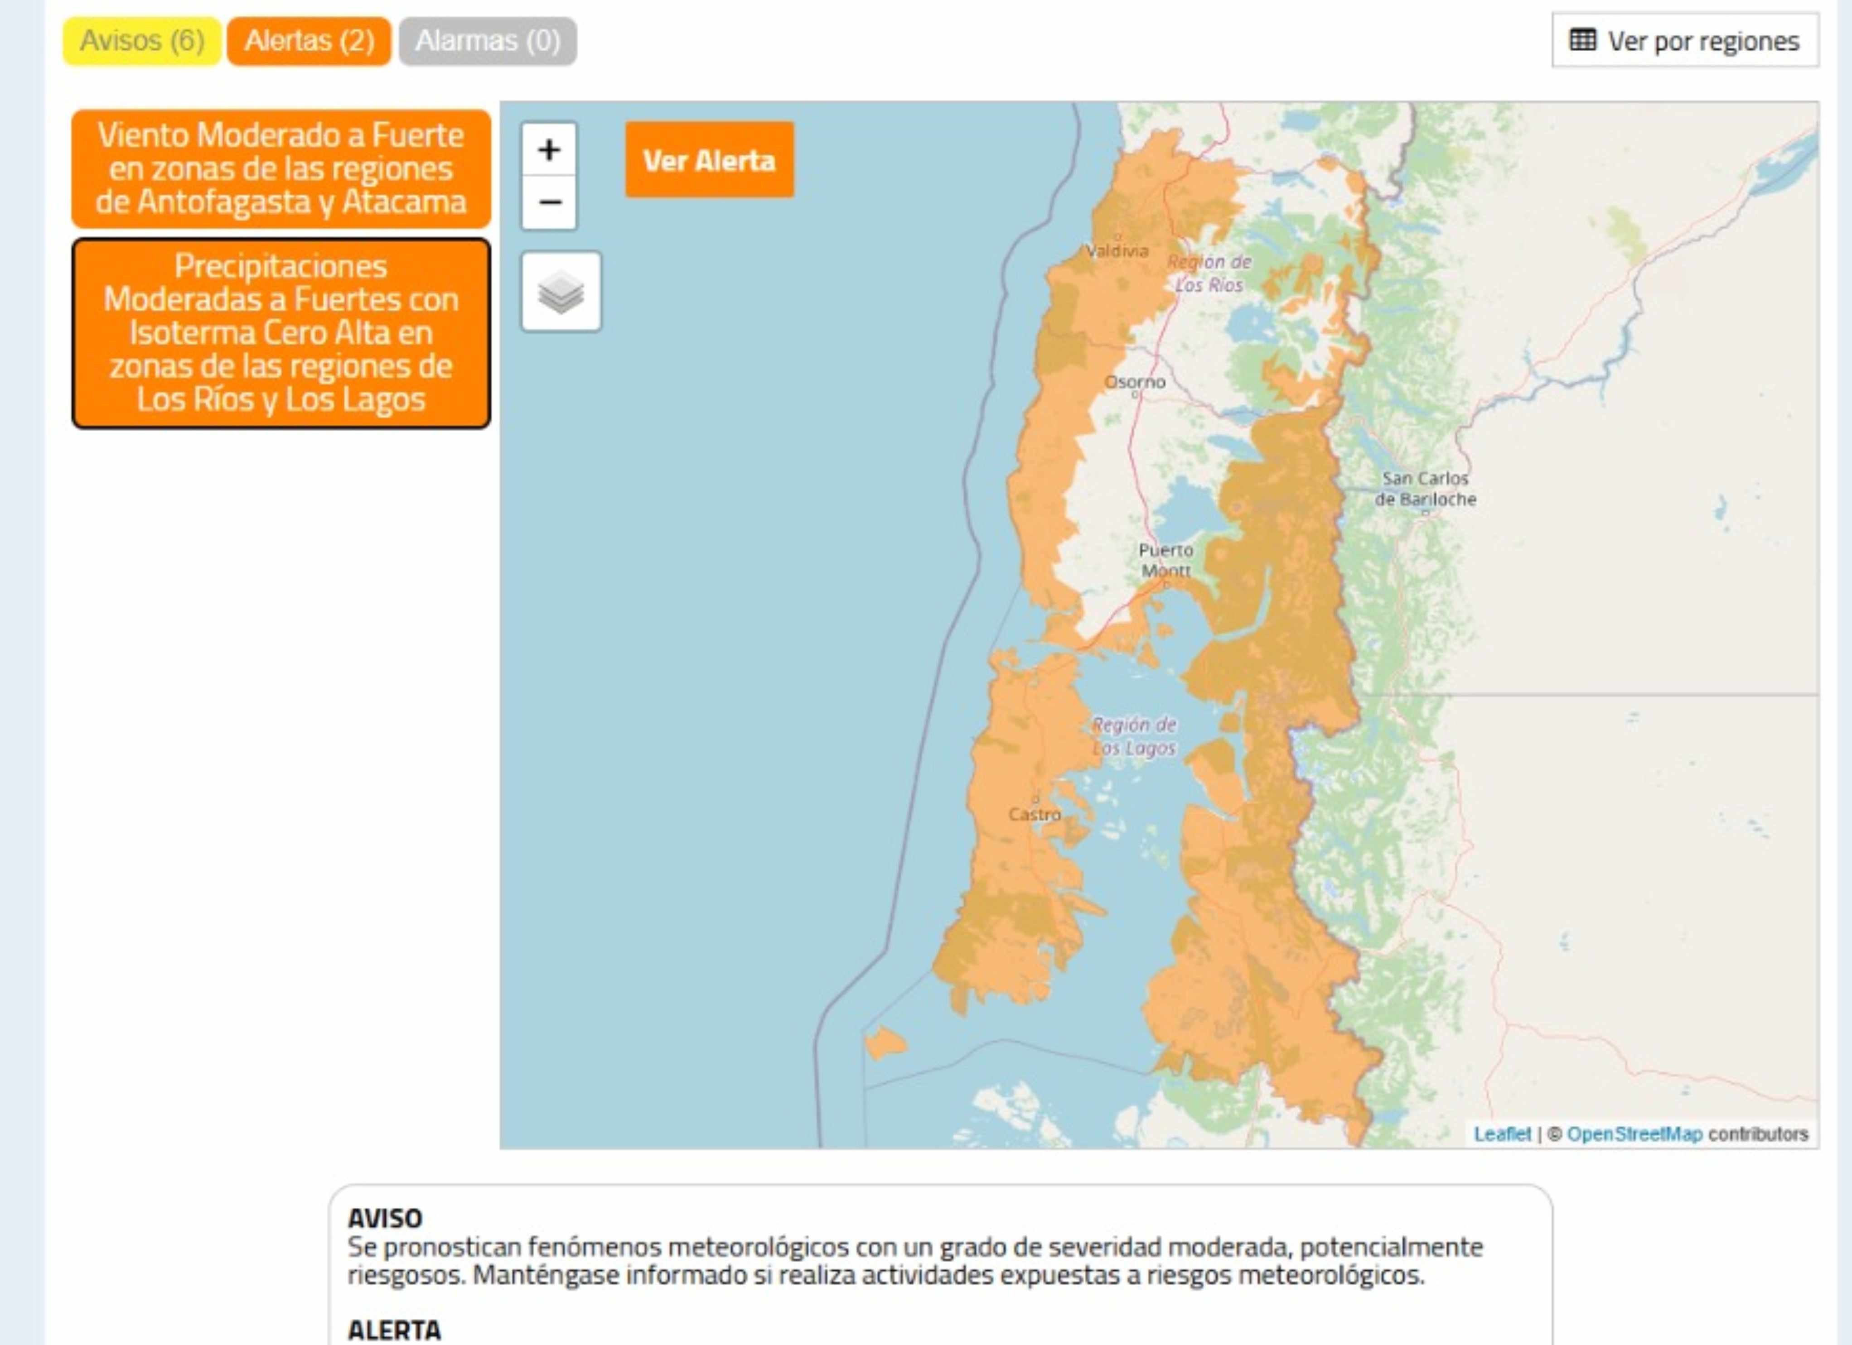The width and height of the screenshot is (1852, 1345).
Task: Click Castro on Chiloé island
Action: (x=1034, y=814)
